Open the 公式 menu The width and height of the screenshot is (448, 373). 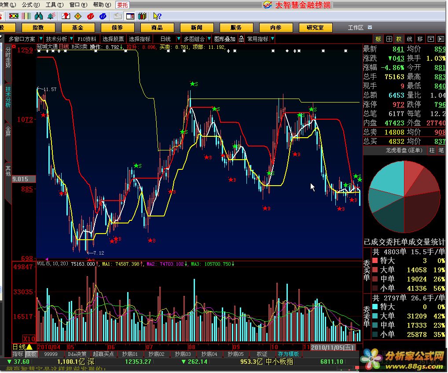point(30,4)
